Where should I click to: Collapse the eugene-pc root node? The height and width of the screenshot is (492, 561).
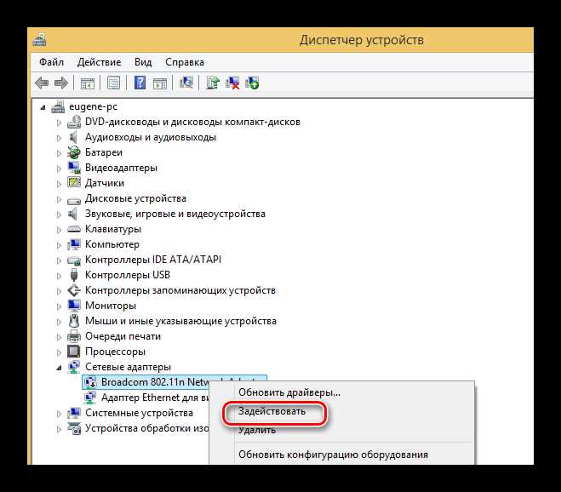43,107
